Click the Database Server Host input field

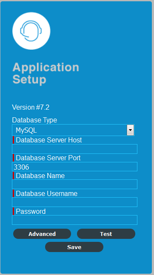point(74,149)
